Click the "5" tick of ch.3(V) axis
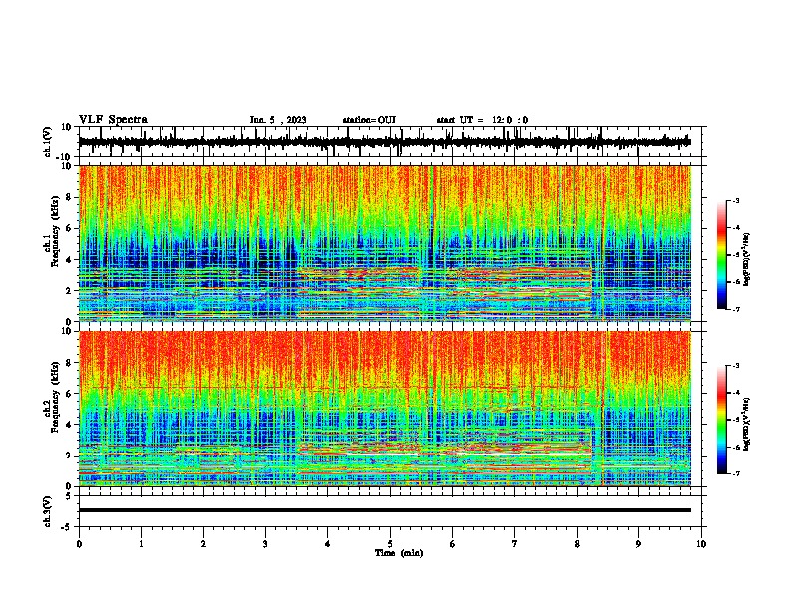Image resolution: width=790 pixels, height=610 pixels. (70, 496)
